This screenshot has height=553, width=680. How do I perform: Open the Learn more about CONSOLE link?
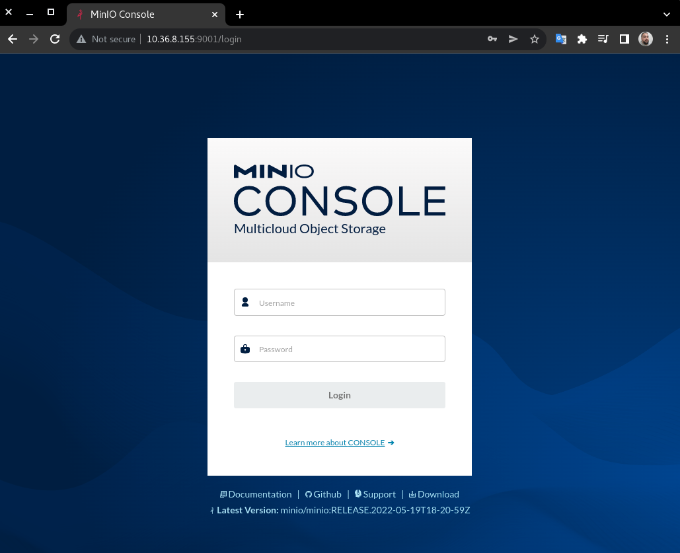coord(335,443)
